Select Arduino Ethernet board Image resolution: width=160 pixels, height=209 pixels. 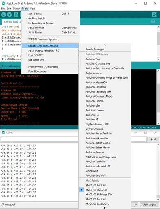pos(105,110)
